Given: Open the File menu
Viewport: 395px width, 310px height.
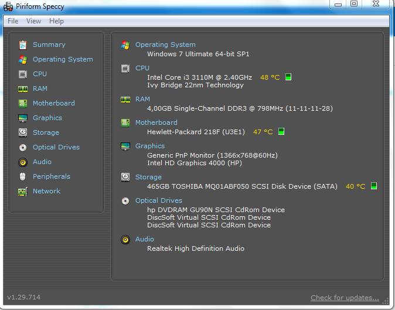Looking at the screenshot, I should pyautogui.click(x=13, y=21).
